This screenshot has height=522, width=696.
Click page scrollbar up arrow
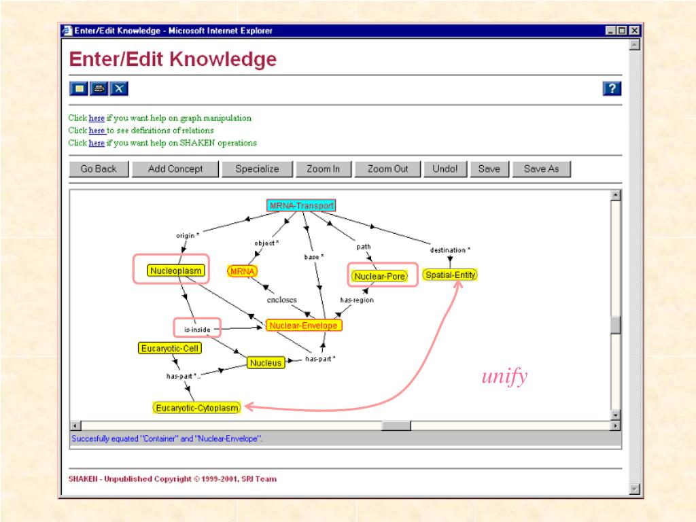(635, 45)
